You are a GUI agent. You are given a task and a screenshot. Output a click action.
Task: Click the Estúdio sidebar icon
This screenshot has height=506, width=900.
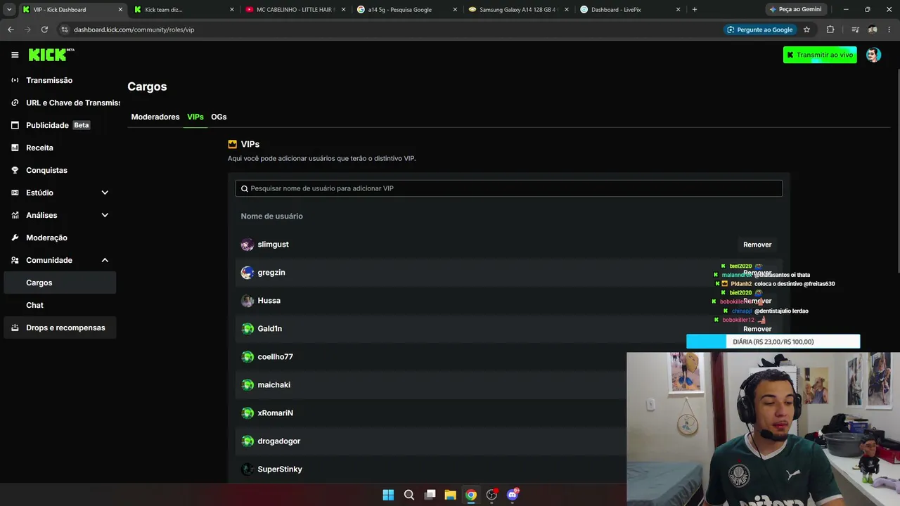pos(15,193)
